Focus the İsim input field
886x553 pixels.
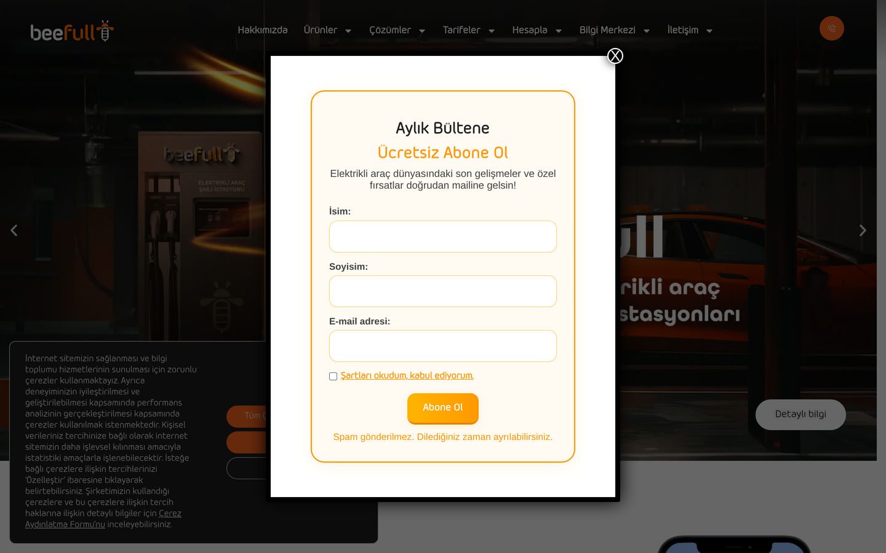[x=443, y=237]
